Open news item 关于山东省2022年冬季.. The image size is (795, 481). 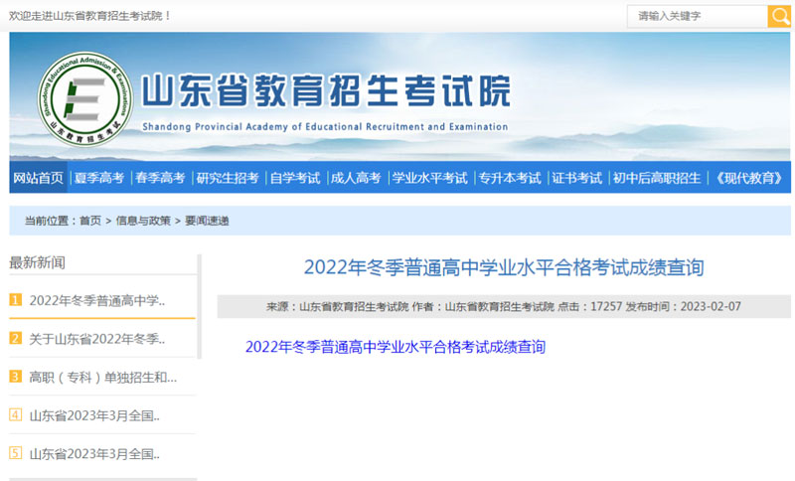click(97, 339)
